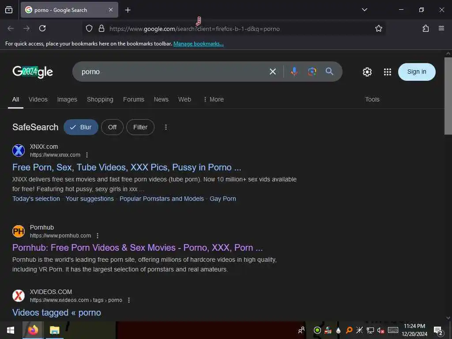The image size is (452, 339).
Task: Open SafeSearch more options dots
Action: 166,127
